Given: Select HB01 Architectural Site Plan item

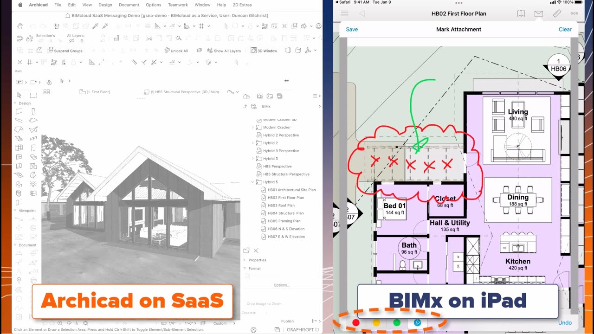Looking at the screenshot, I should click(288, 190).
